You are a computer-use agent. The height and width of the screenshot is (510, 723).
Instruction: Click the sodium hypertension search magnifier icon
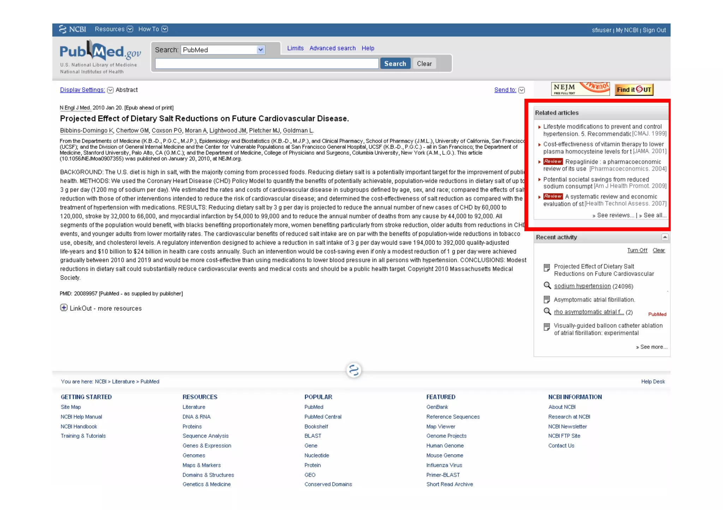547,285
